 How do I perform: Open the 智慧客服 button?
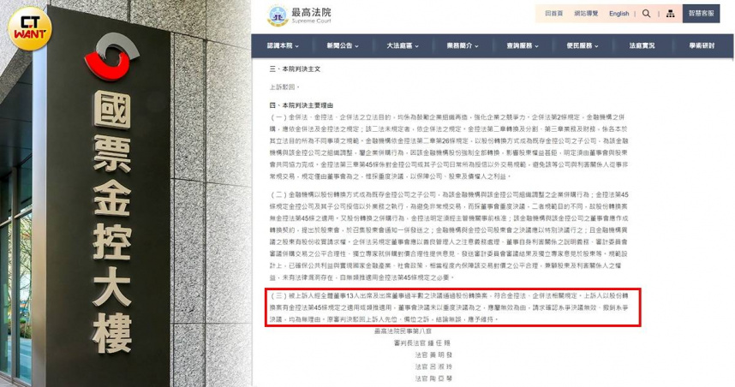point(701,14)
